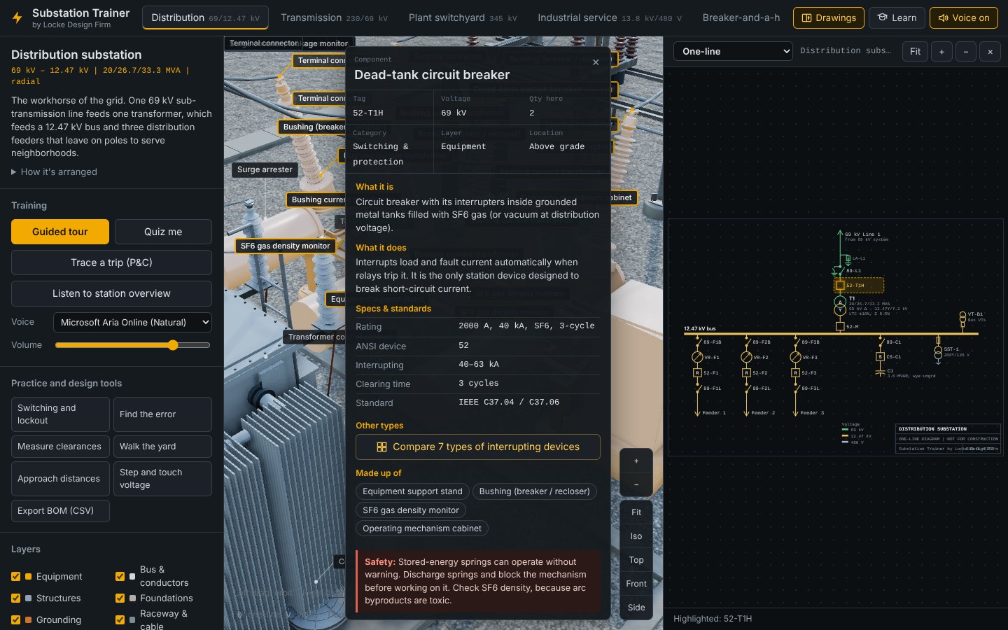Click the 52-T1H breaker symbol in one-line diagram

(840, 286)
